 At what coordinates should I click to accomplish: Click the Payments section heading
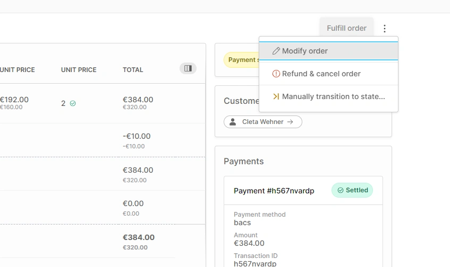pos(243,161)
